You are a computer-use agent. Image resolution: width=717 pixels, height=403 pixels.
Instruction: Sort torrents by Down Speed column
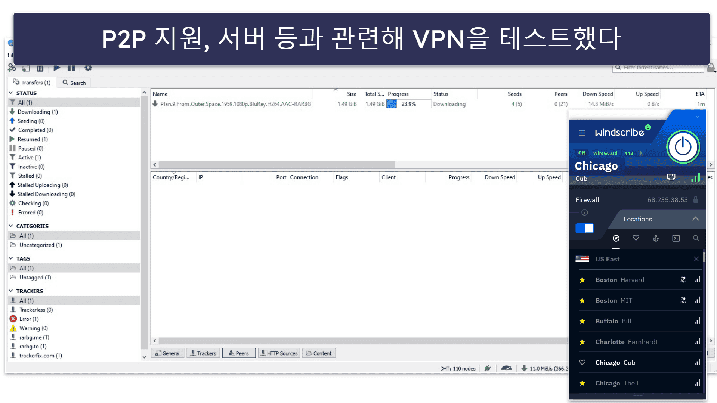click(x=597, y=94)
